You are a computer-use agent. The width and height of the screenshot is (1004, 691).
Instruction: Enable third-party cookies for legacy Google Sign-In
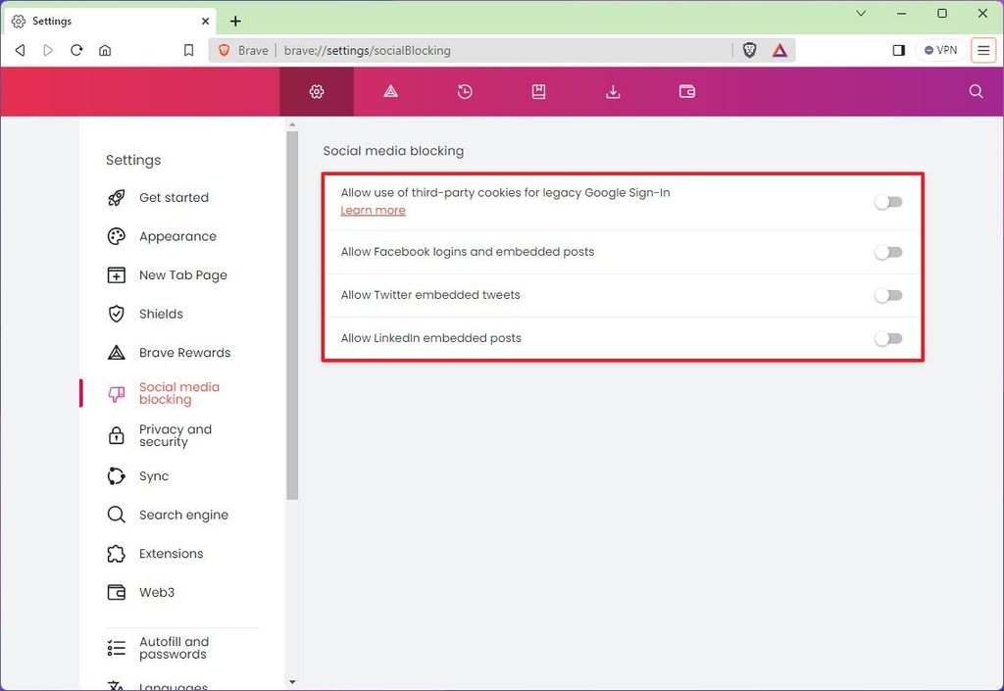click(x=888, y=201)
